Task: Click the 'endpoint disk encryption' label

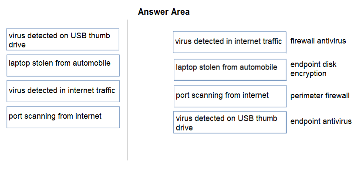Action: click(313, 69)
